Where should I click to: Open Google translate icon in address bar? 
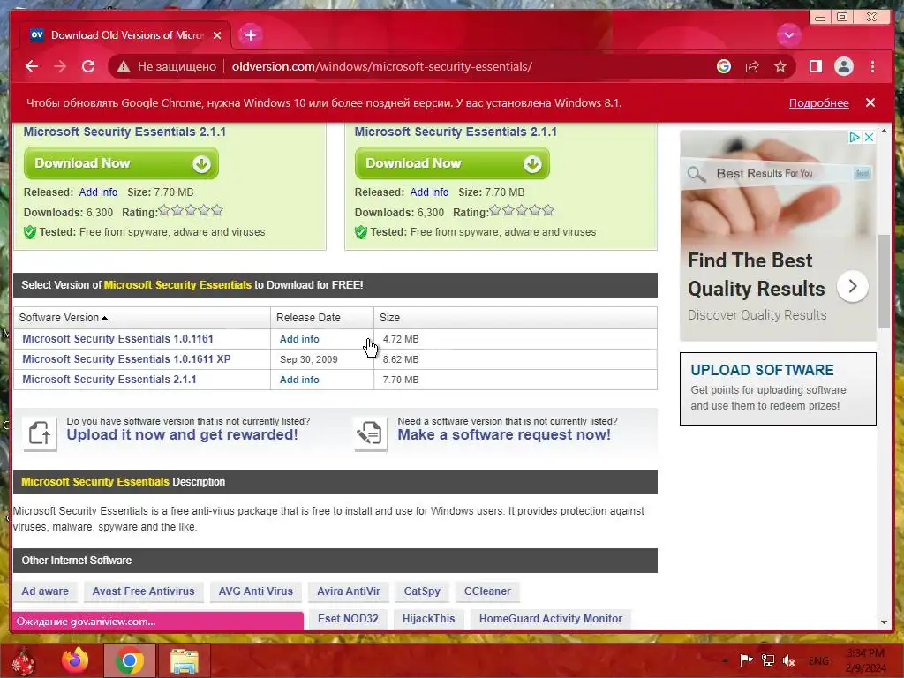coord(724,66)
